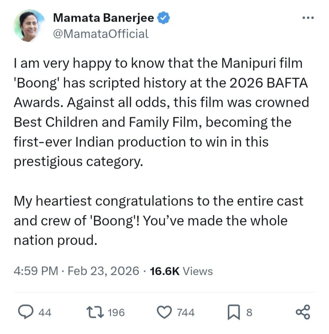Click the 744 likes count

coord(185,313)
